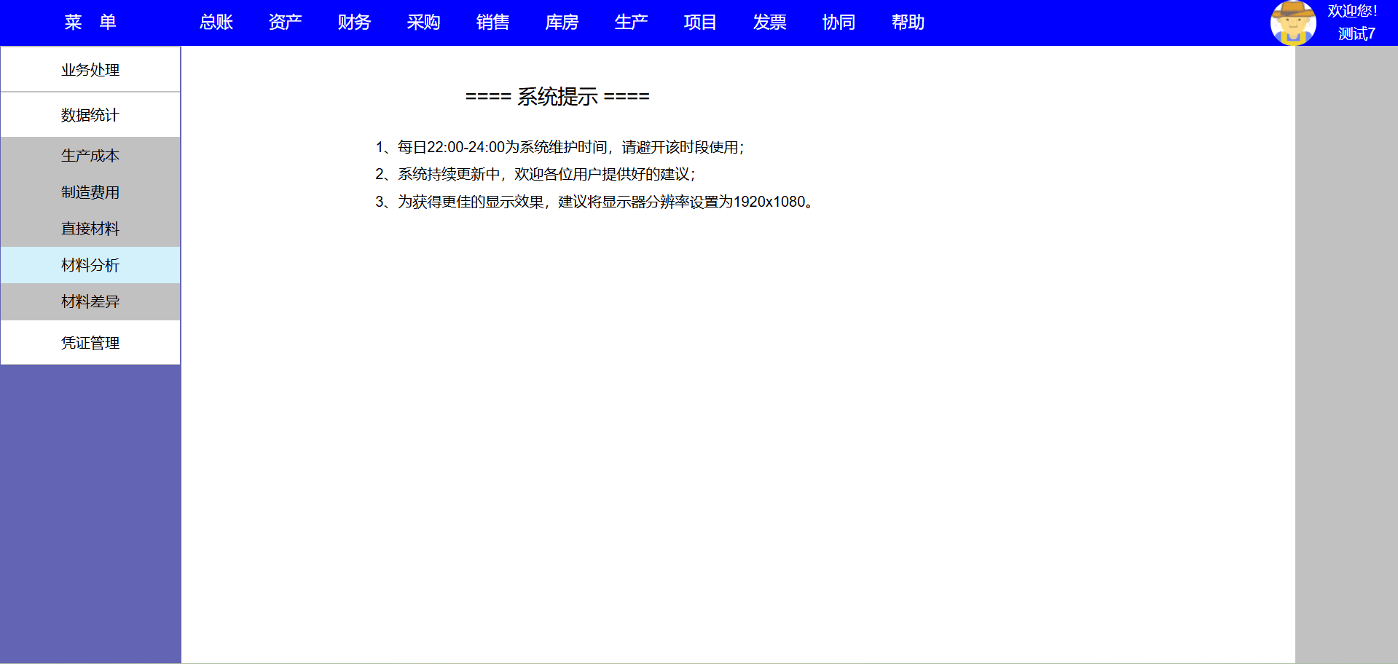
Task: Open the 销售 menu item
Action: tap(493, 23)
